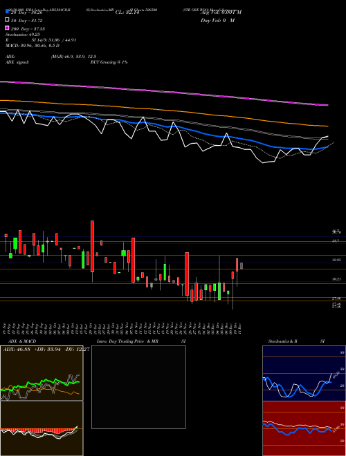Viewport: 346px width, 456px height.
Task: Click the 'Avg Vol: 0.001 M' label
Action: (x=221, y=12)
